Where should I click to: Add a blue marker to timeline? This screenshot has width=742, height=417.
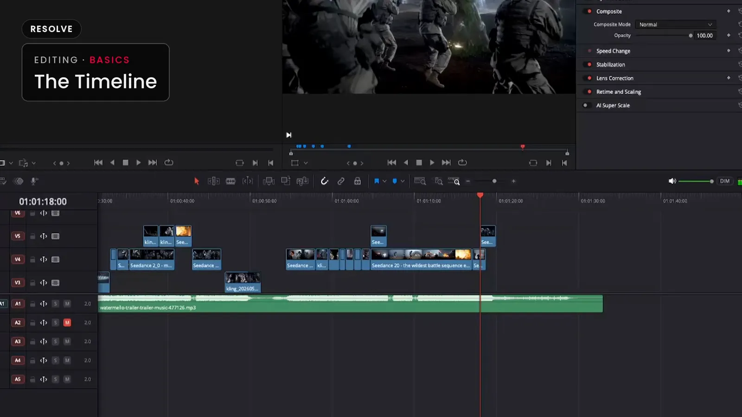point(395,181)
